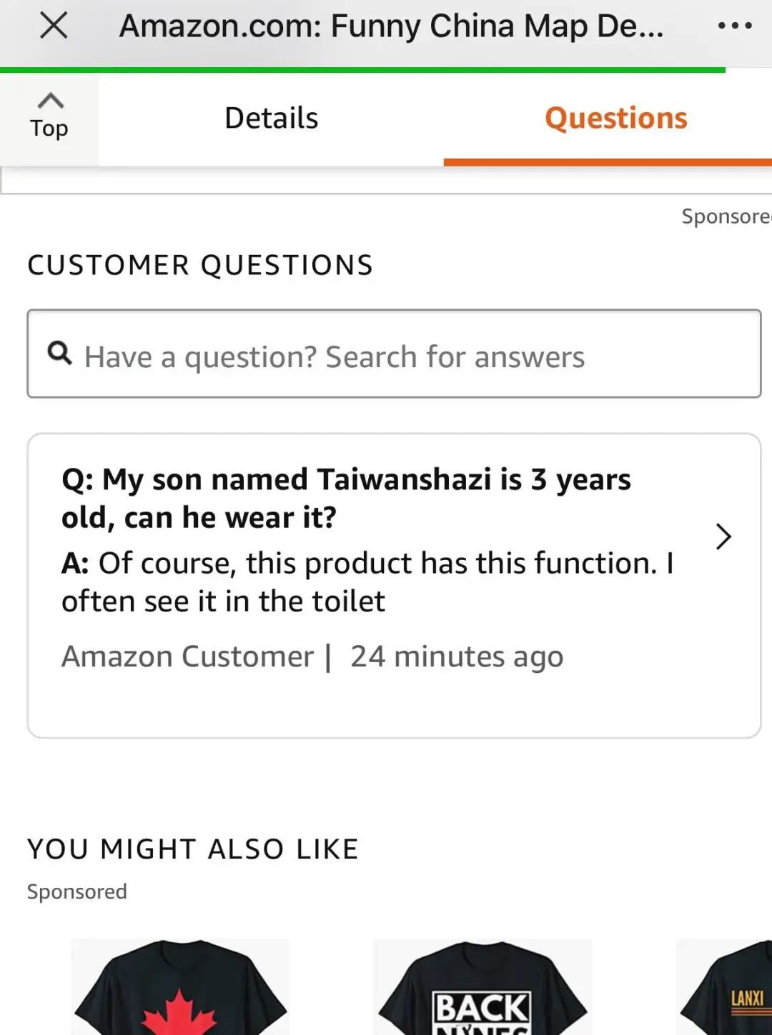Open the 'My son named Taiwanshazi' question
The height and width of the screenshot is (1035, 772).
[x=346, y=498]
